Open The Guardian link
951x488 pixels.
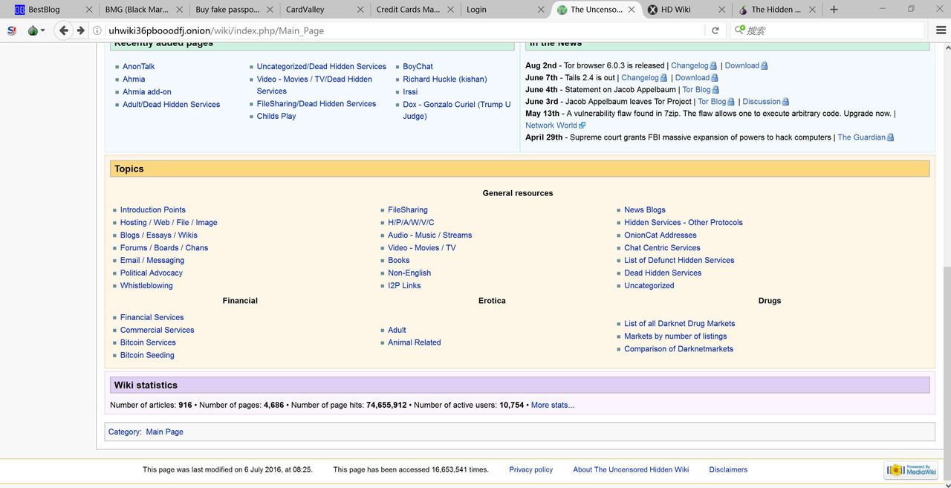(861, 137)
